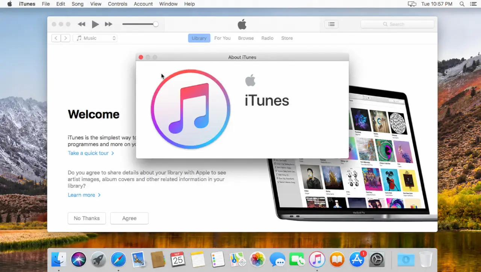
Task: Open the Song menu
Action: 77,4
